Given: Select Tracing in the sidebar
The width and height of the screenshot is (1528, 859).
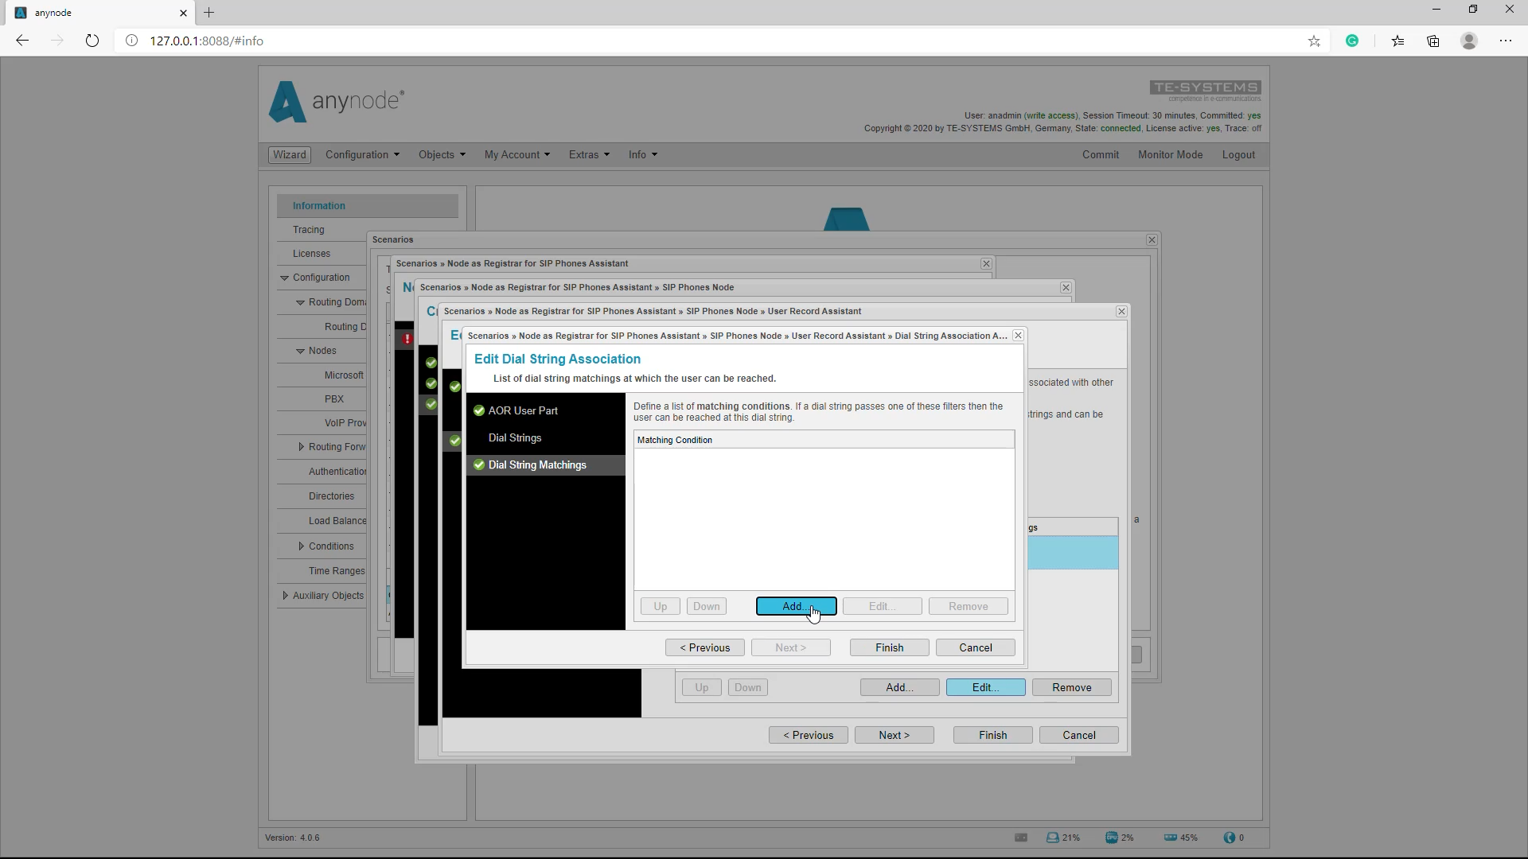Looking at the screenshot, I should (308, 230).
